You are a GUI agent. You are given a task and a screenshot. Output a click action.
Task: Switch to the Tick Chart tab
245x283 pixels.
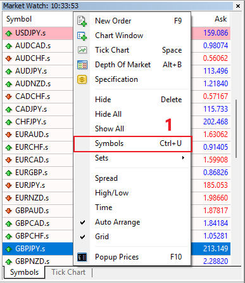click(68, 272)
